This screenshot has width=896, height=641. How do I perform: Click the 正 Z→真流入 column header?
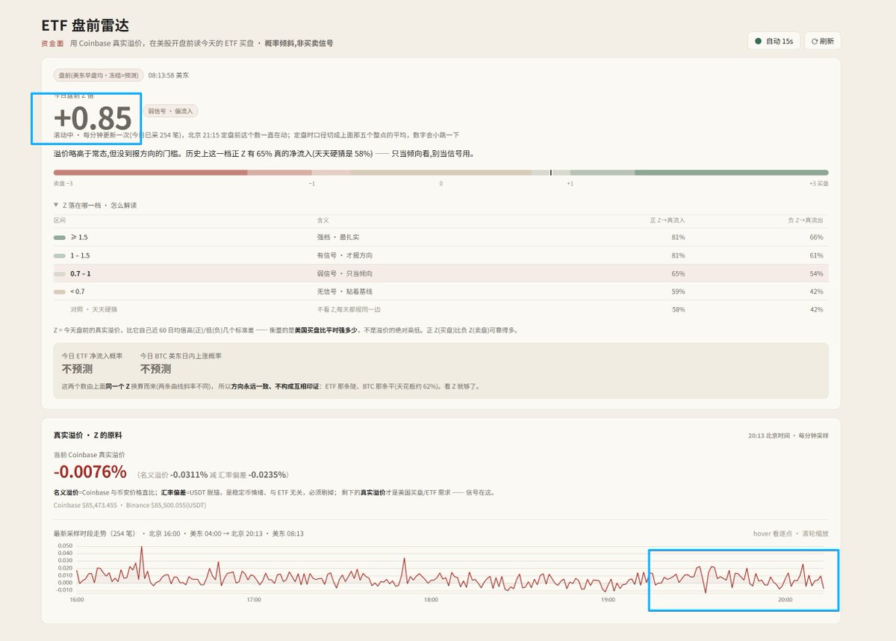click(x=668, y=220)
